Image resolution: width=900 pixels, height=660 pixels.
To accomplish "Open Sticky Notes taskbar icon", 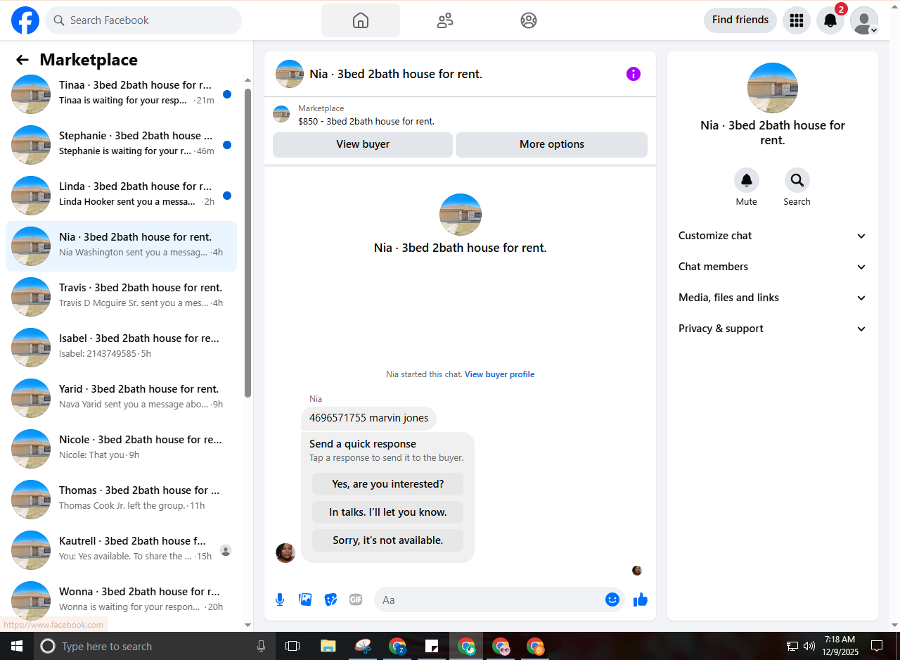I will [x=432, y=646].
